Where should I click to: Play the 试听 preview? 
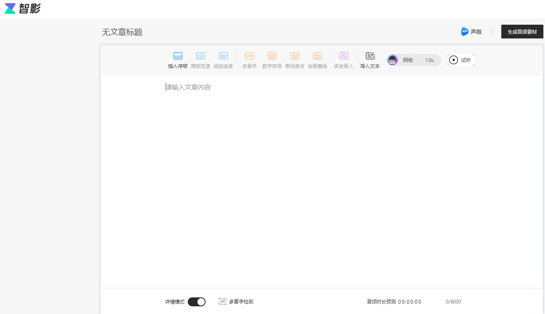[x=462, y=60]
